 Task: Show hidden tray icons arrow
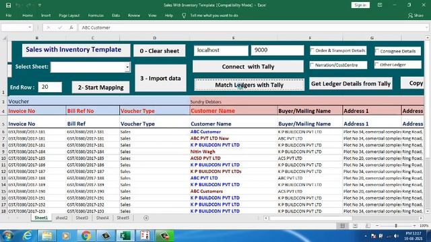365,236
